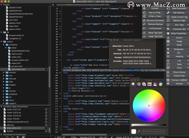Close the open document notes-12.6.1.txt
Viewport: 189px width, 138px height.
46,110
